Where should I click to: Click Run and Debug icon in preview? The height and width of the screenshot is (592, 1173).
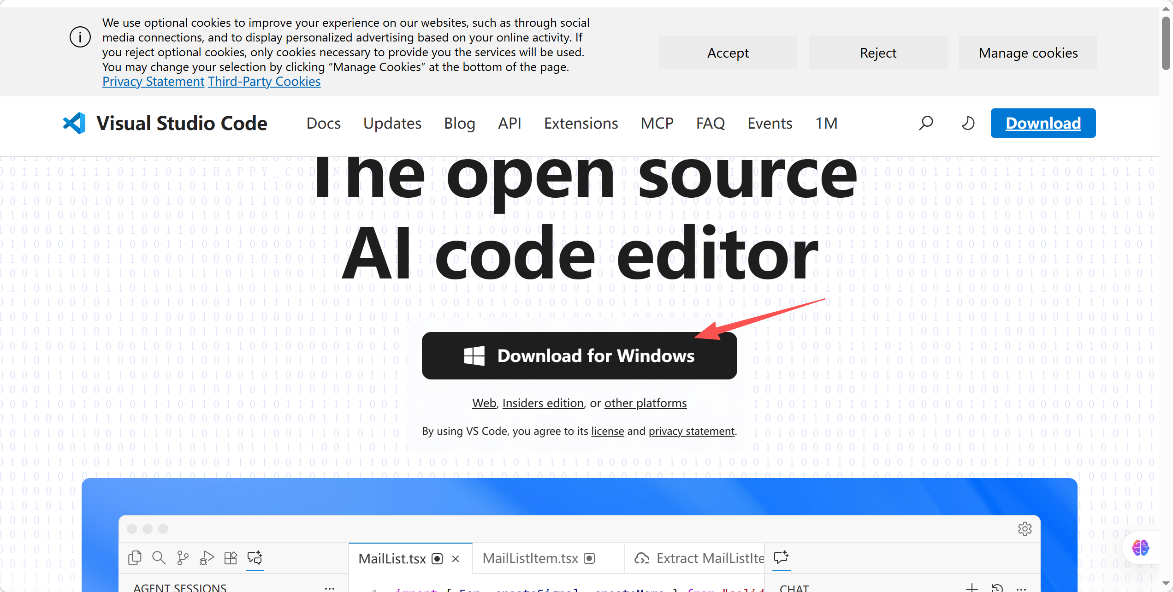(x=207, y=558)
